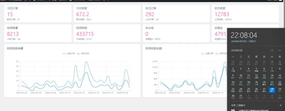Click the 本月订单 value 292
The image size is (285, 111).
click(150, 14)
